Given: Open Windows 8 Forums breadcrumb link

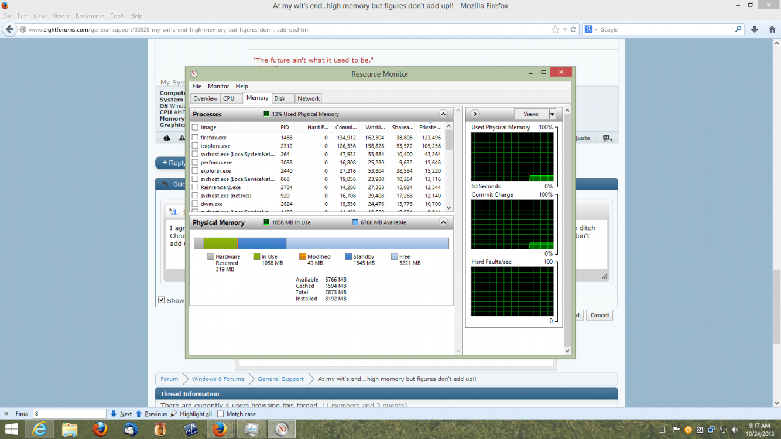Looking at the screenshot, I should click(x=218, y=379).
